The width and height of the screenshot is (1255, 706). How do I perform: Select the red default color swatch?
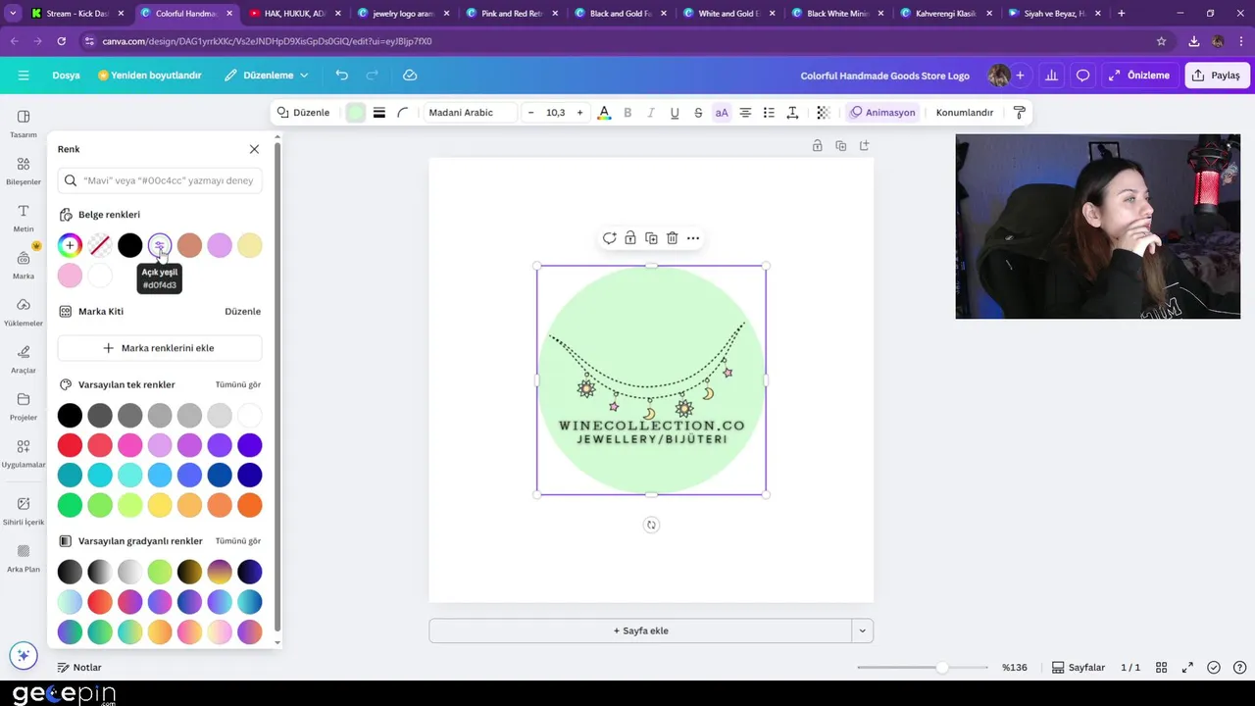(x=70, y=445)
